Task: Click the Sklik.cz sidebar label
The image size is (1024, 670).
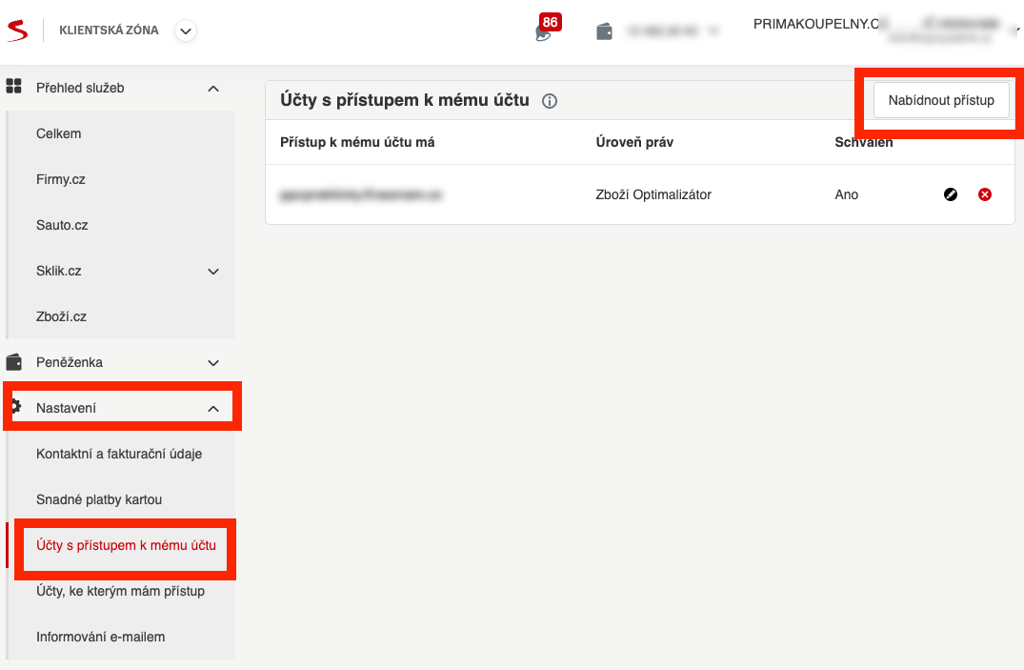Action: click(x=59, y=271)
